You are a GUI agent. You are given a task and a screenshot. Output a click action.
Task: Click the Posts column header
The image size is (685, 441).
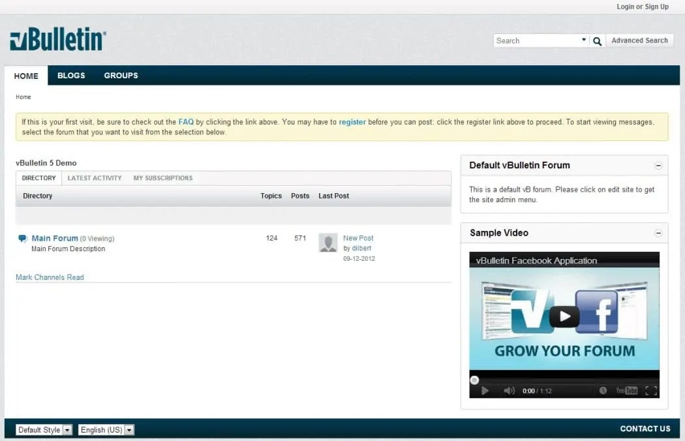click(300, 196)
